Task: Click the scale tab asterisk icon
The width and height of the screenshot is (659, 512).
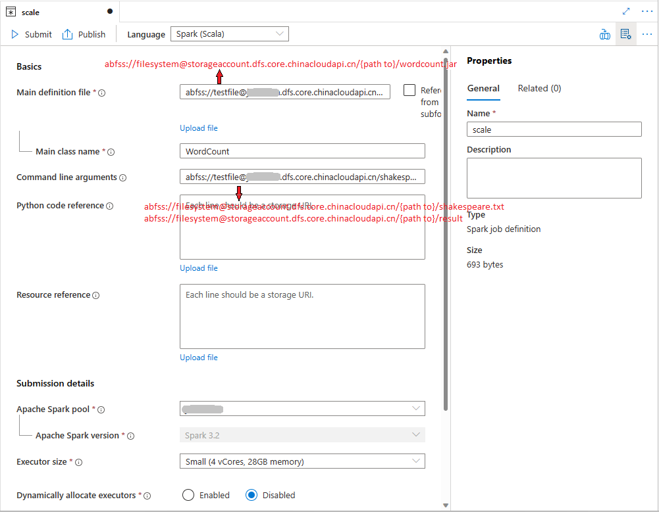Action: 11,12
